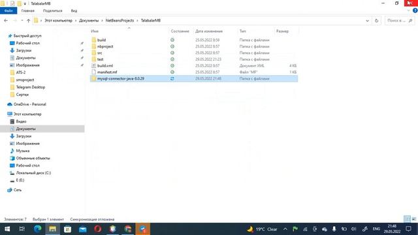418x235 pixels.
Task: Select the manifest.mf file
Action: pyautogui.click(x=107, y=72)
